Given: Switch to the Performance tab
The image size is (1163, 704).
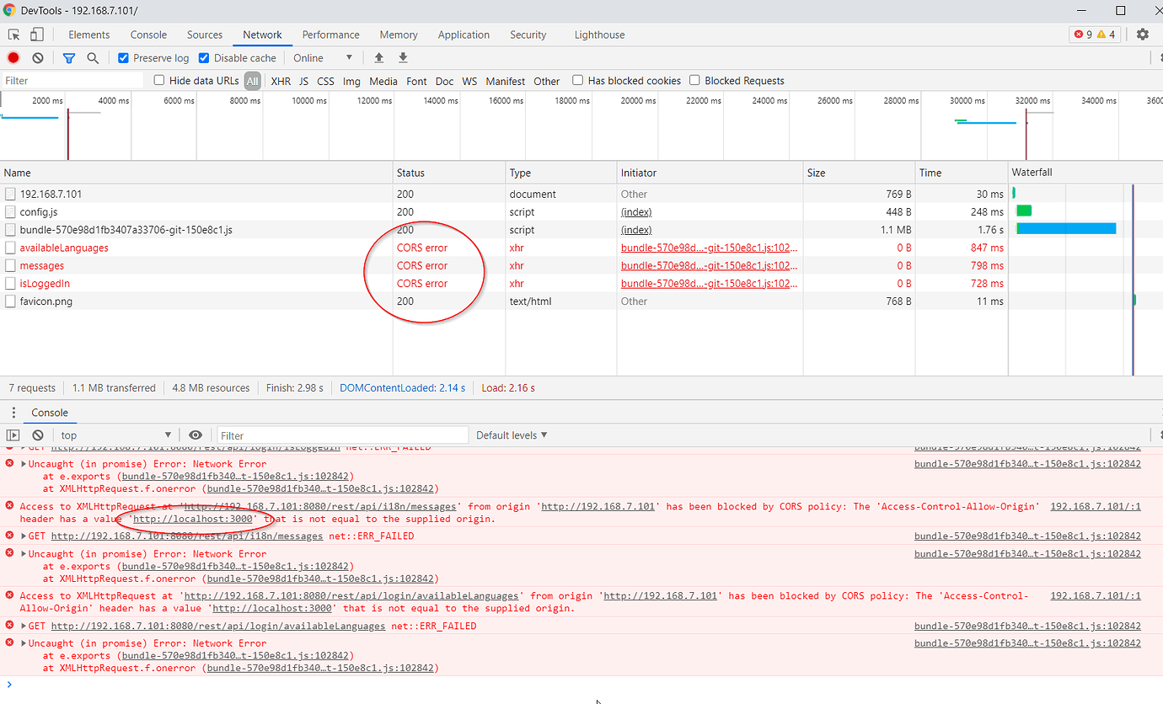Looking at the screenshot, I should point(330,35).
